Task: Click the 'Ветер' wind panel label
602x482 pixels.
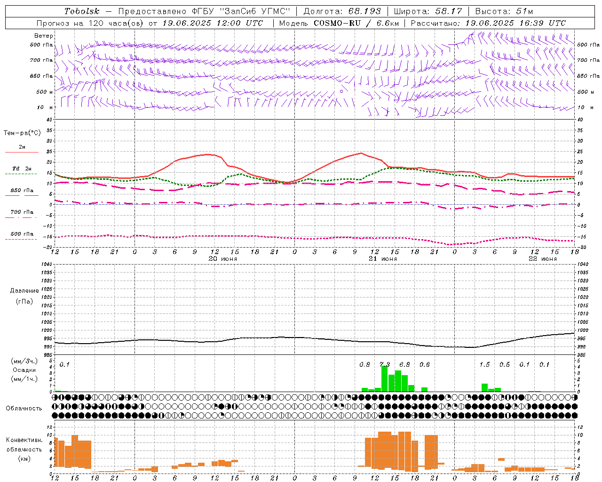Action: coord(44,36)
